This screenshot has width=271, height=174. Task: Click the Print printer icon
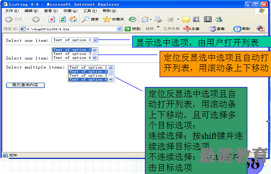pos(158,19)
